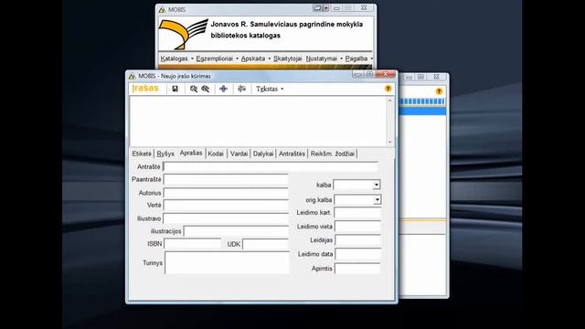Open the Katalogas menu in main window
Screen dimensions: 585x329
pos(176,58)
